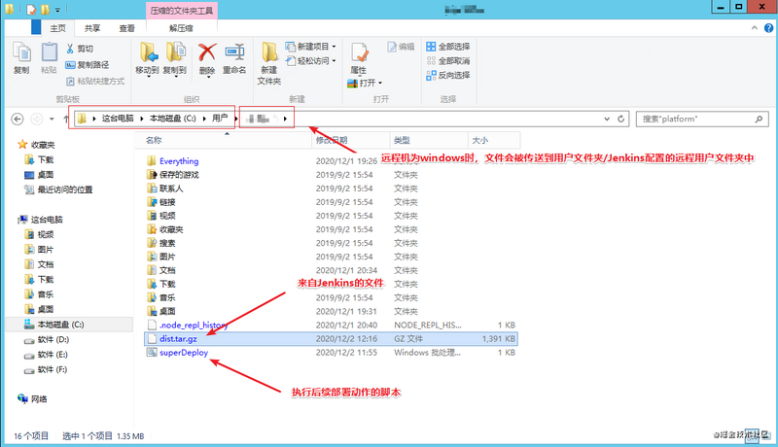Open the address bar history dropdown

(x=607, y=119)
